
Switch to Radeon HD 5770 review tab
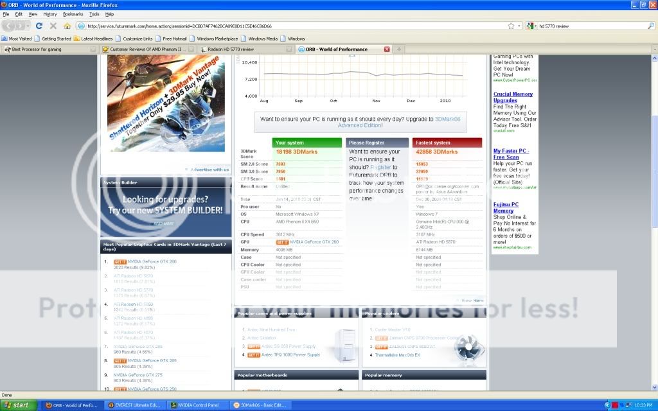246,49
